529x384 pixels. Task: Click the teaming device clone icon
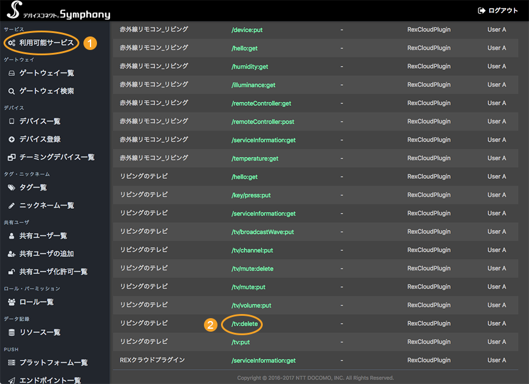point(12,157)
